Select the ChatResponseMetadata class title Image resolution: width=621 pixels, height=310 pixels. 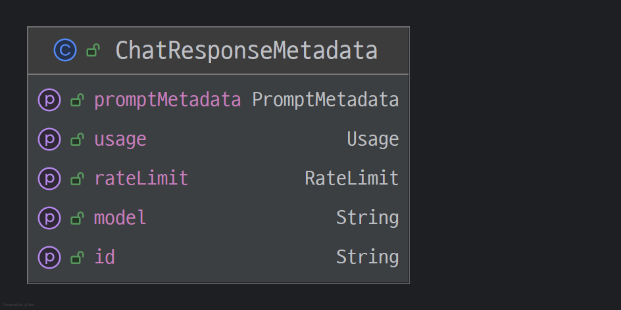[246, 51]
